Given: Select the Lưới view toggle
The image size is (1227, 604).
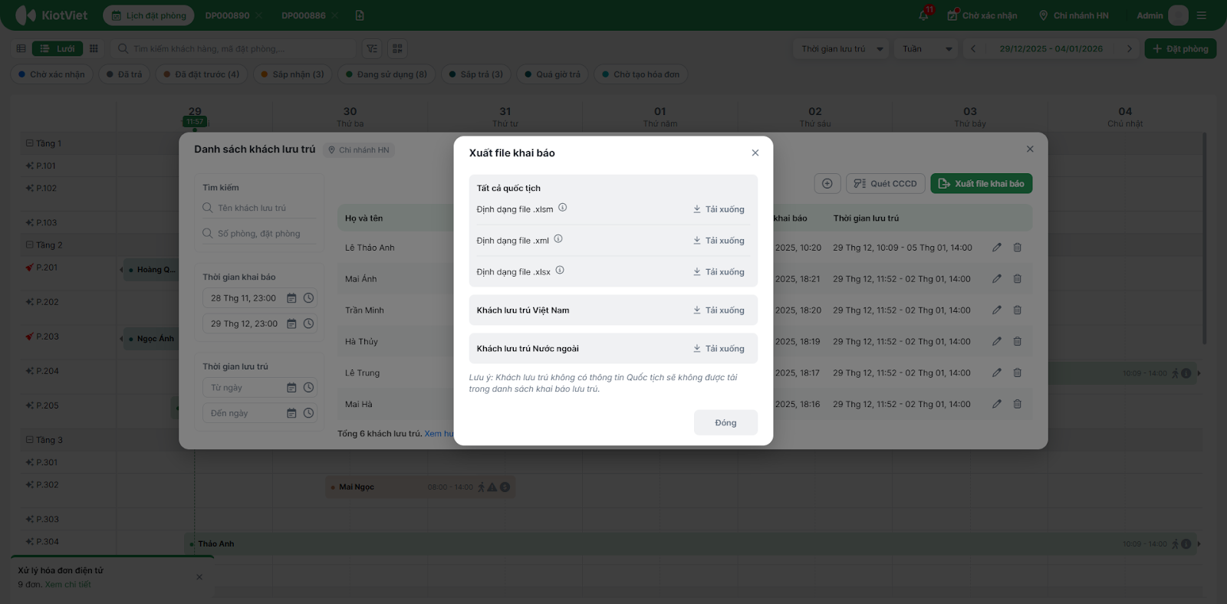Looking at the screenshot, I should pyautogui.click(x=58, y=49).
